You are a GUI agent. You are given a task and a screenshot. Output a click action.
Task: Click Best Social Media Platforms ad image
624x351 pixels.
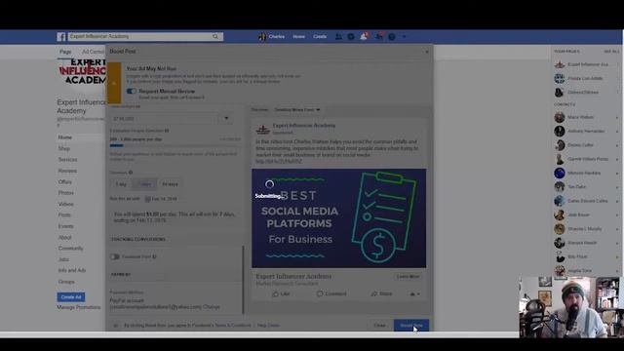[x=338, y=218]
